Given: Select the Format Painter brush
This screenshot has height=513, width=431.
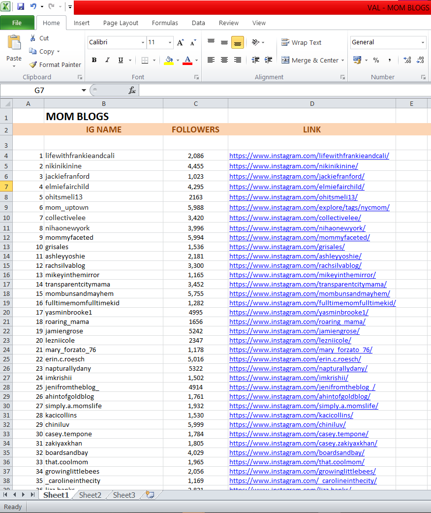Looking at the screenshot, I should point(32,64).
